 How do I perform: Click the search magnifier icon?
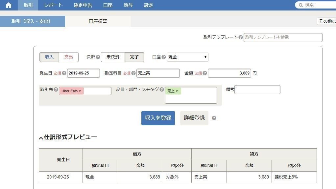pyautogui.click(x=300, y=5)
